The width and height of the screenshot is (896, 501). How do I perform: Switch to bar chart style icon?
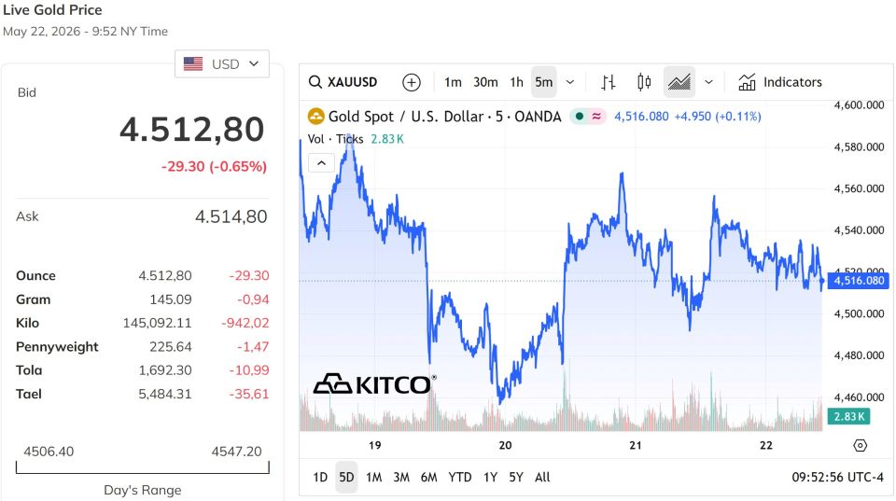click(x=609, y=82)
